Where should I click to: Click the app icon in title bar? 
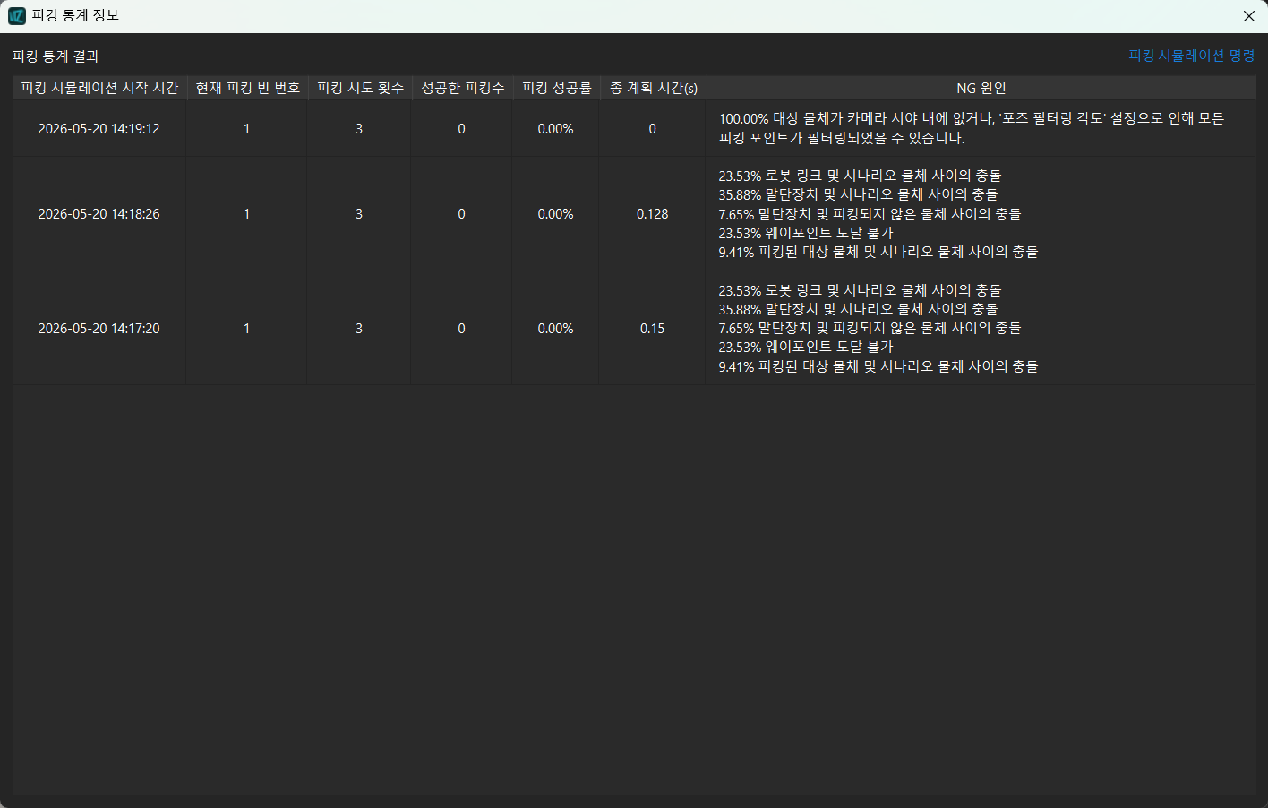click(x=17, y=15)
